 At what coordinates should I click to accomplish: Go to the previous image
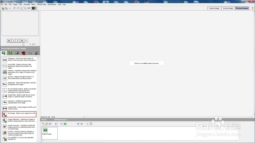(x=14, y=41)
